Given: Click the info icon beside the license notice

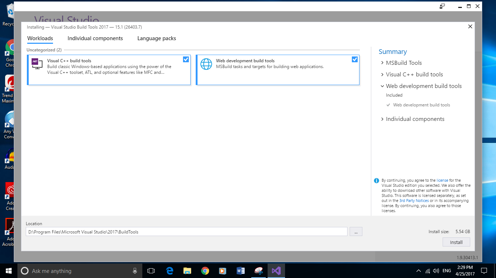Looking at the screenshot, I should [x=377, y=180].
